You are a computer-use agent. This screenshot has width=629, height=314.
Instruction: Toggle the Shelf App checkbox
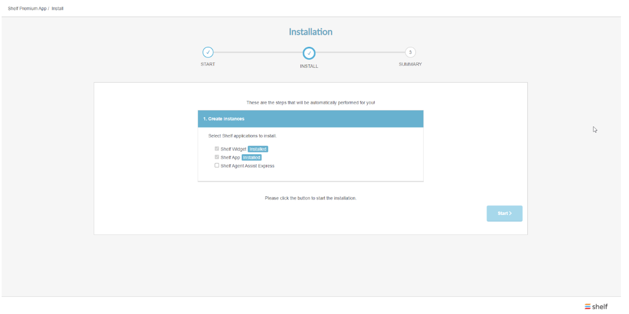[x=217, y=157]
